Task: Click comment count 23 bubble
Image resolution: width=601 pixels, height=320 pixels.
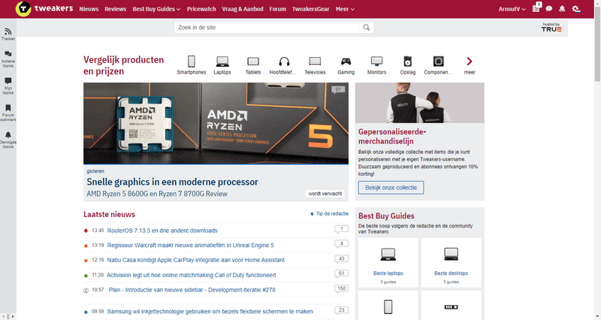Action: (342, 310)
